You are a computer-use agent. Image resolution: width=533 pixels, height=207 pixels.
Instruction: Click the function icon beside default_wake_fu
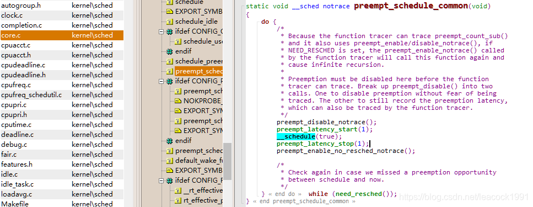click(170, 161)
